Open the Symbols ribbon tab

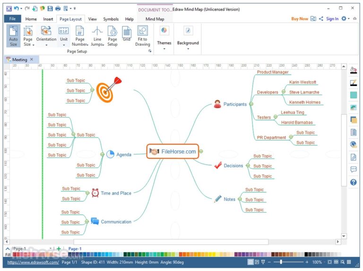tap(111, 19)
